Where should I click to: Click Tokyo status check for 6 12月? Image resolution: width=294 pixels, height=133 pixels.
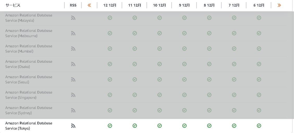pyautogui.click(x=259, y=125)
